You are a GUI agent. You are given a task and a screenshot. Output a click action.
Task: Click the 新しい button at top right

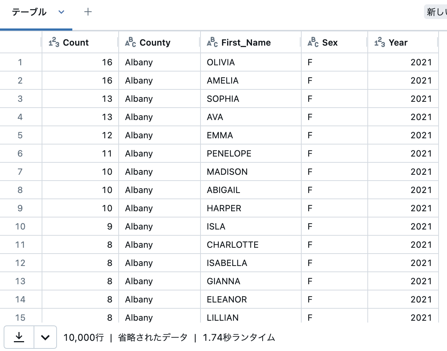pyautogui.click(x=436, y=12)
